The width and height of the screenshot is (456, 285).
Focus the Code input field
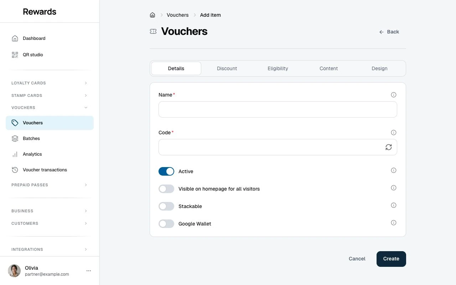point(278,147)
